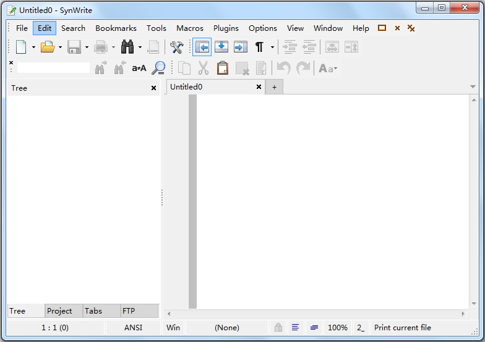Click the Unindent lines icon

[309, 47]
